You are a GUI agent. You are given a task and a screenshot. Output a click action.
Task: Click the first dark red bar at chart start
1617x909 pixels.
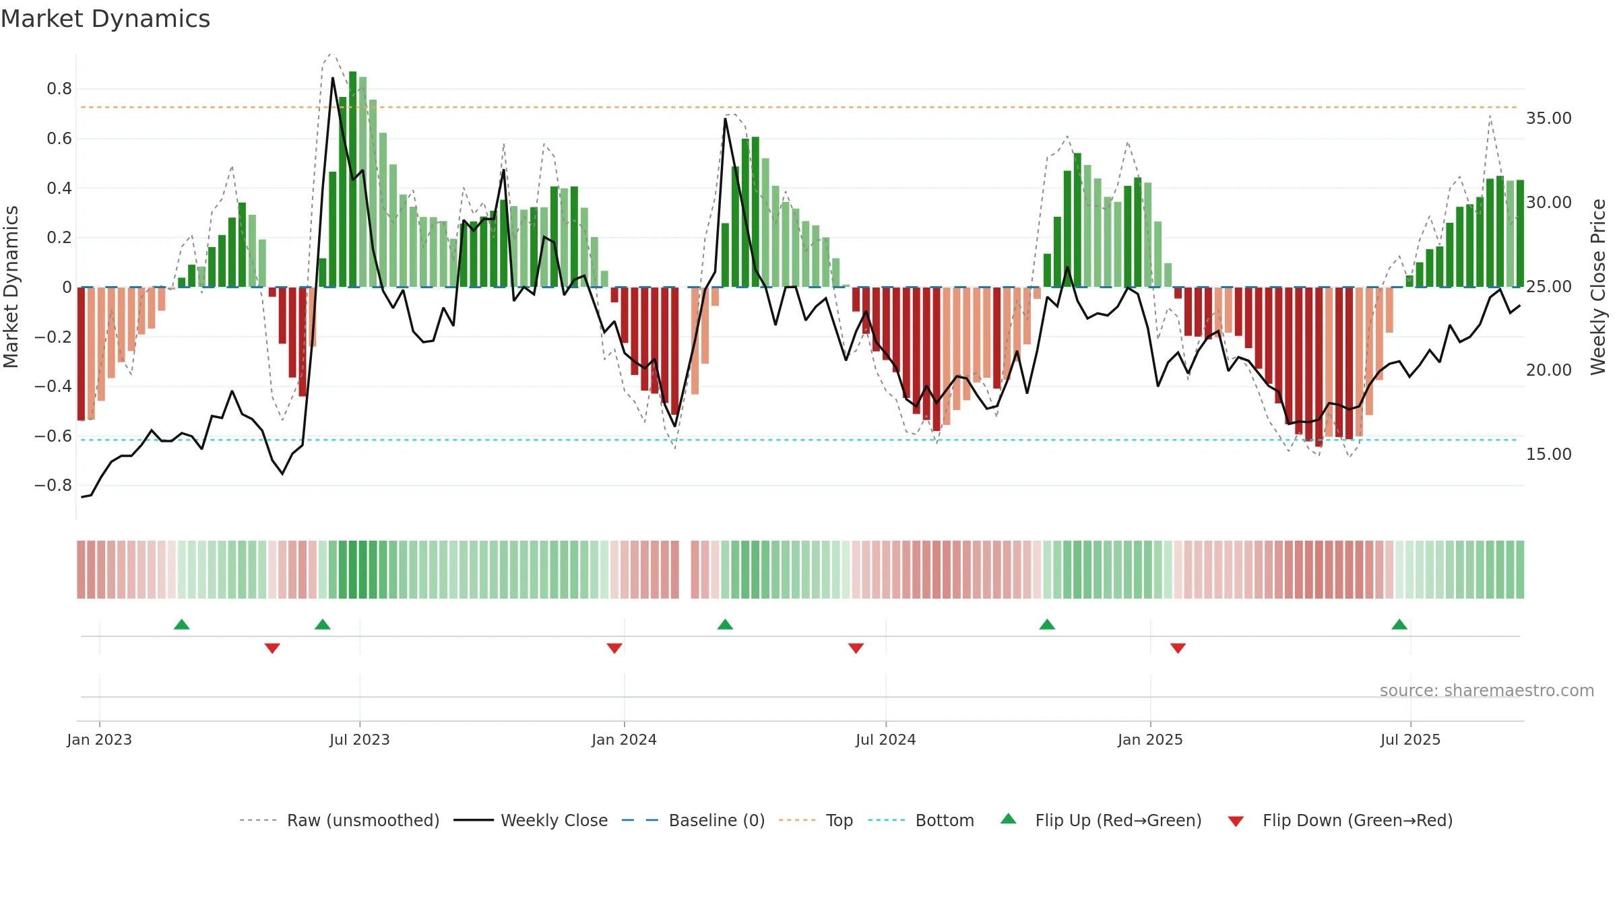point(81,353)
